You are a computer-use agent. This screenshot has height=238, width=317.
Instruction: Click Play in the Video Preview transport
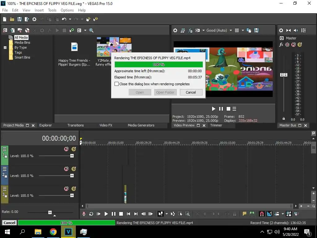[214, 109]
